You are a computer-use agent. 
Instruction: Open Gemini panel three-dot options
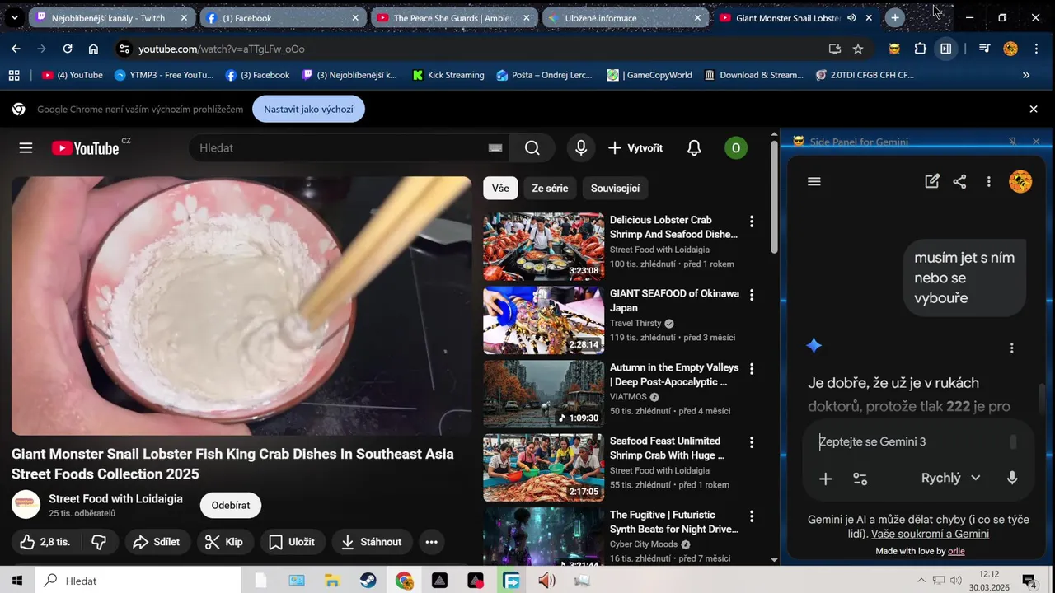(988, 182)
